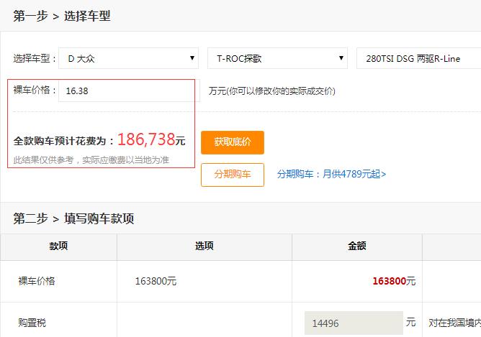This screenshot has height=337, width=481.
Task: Open the 分期购车：月供4789元起 link
Action: [x=331, y=174]
